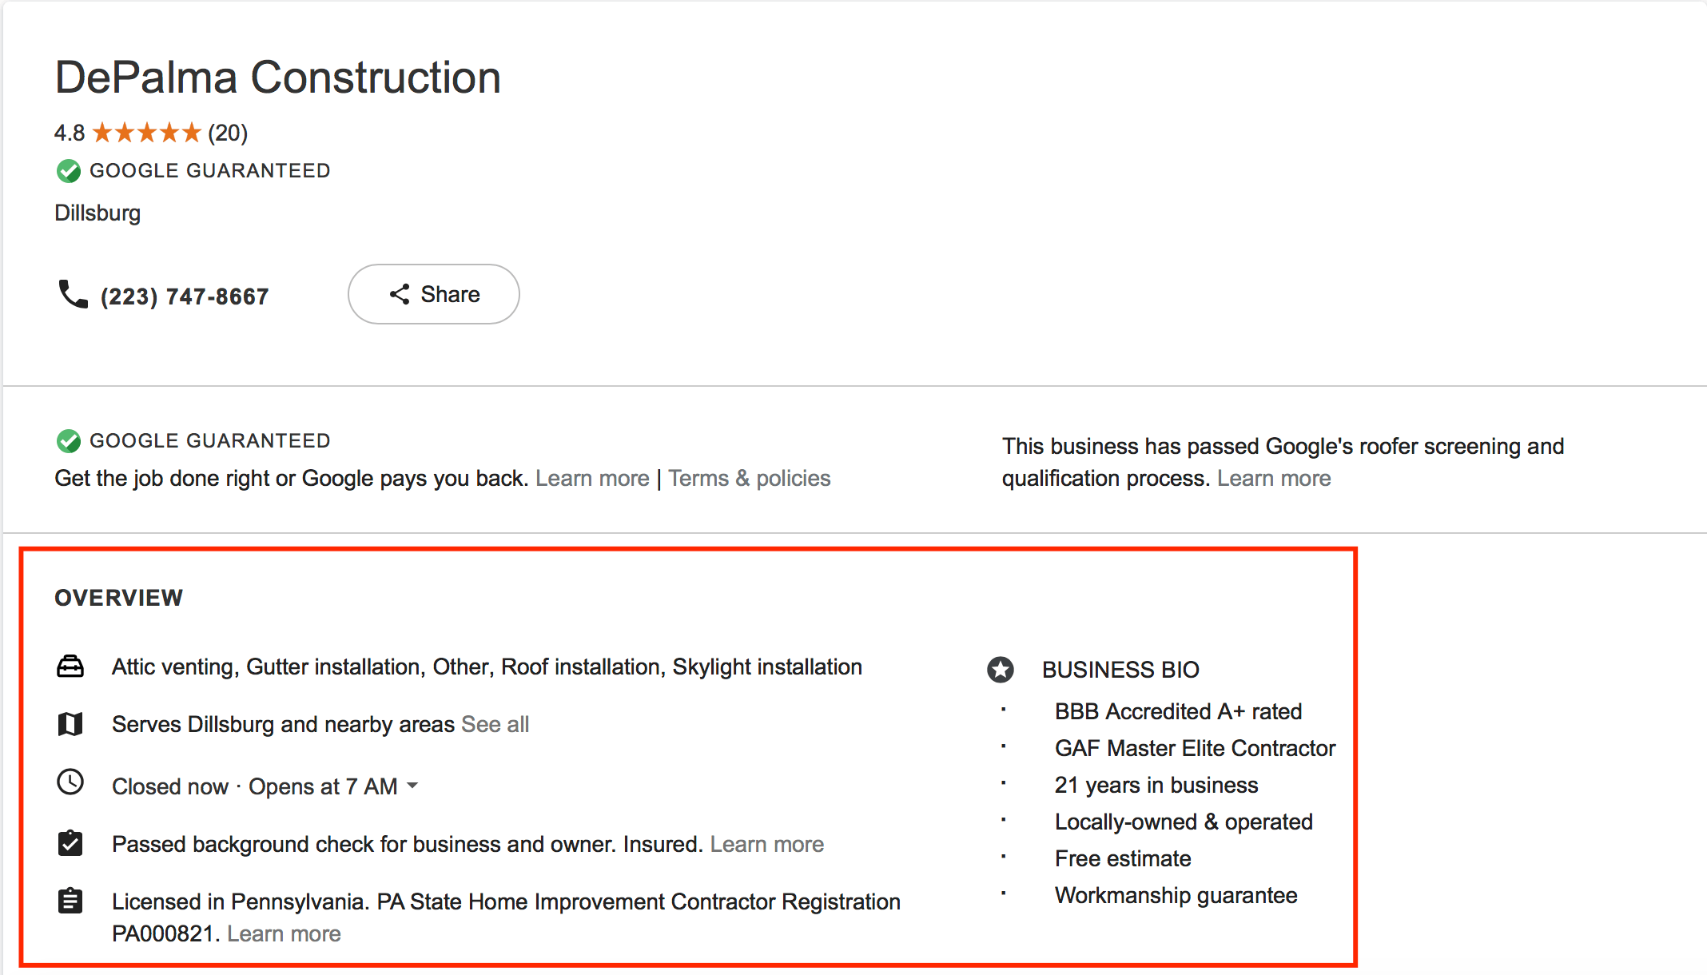1707x975 pixels.
Task: Click 'Locally-owned & operated' bullet
Action: [x=1184, y=822]
